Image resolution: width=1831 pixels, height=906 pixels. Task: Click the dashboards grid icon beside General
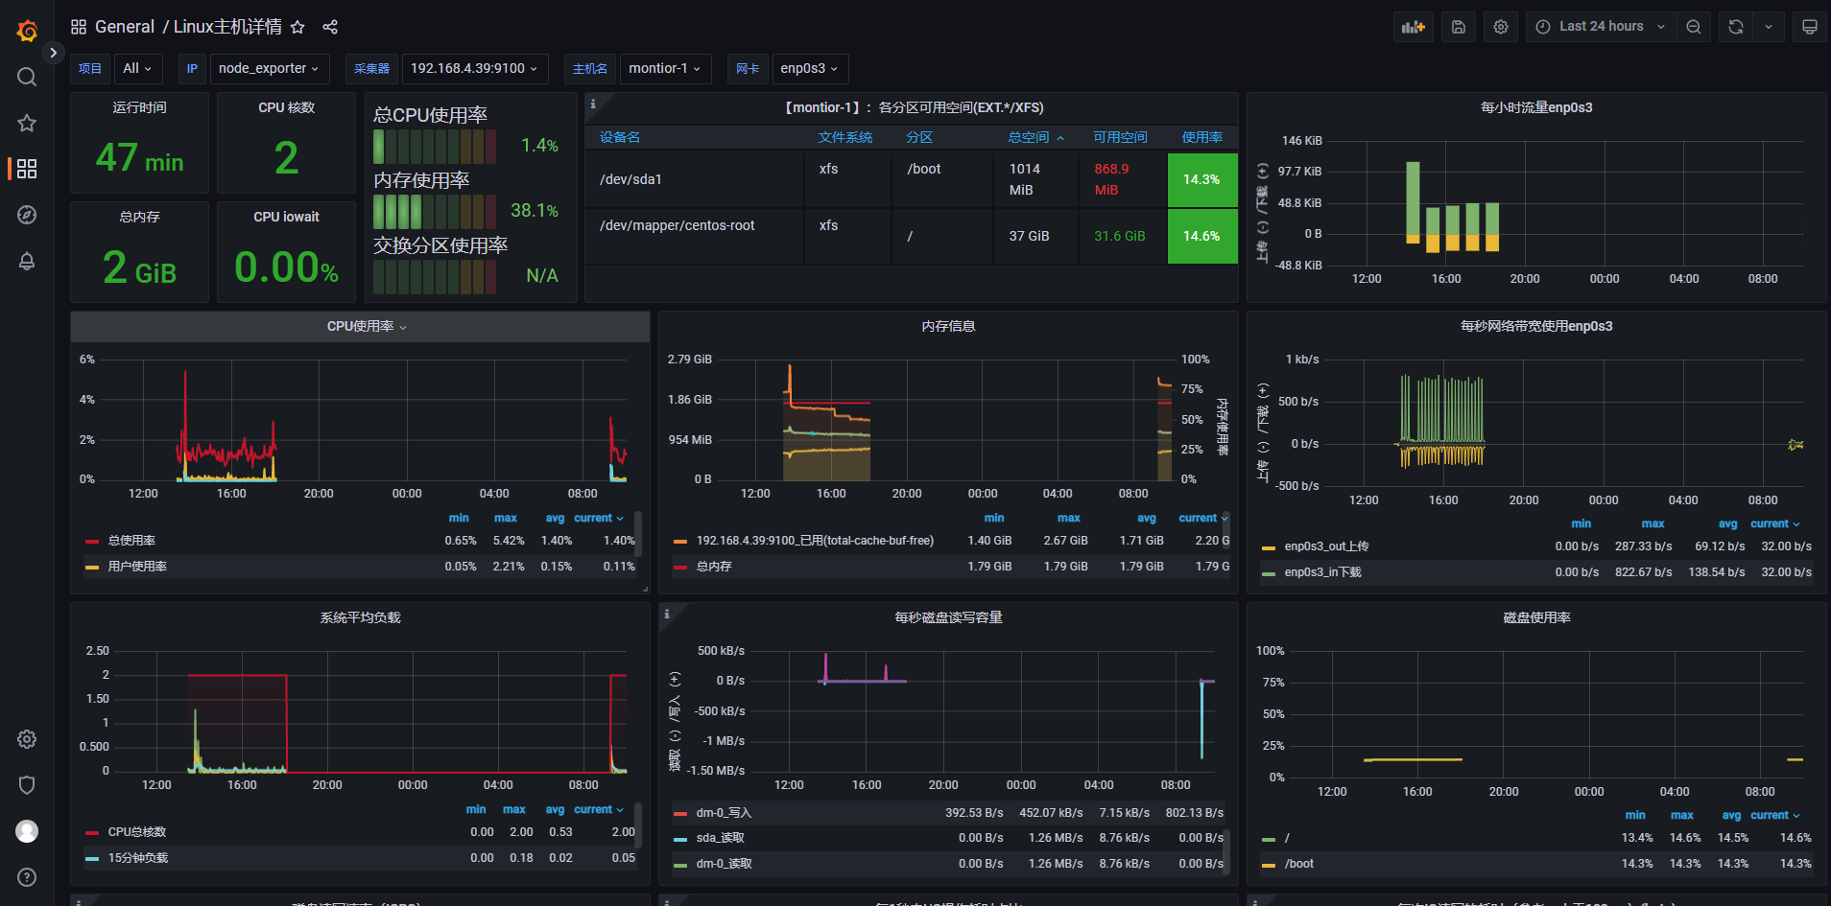click(x=79, y=27)
